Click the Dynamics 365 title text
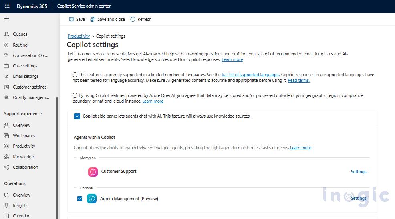 click(x=32, y=6)
